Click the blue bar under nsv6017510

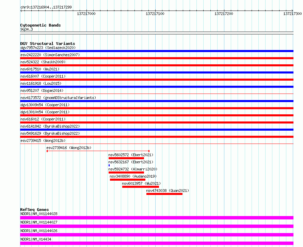[x=157, y=72]
